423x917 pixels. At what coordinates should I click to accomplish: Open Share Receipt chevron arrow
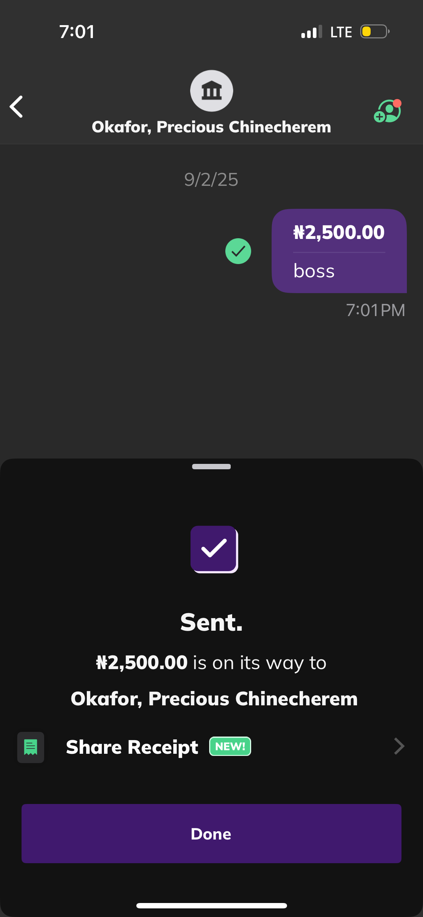coord(399,747)
